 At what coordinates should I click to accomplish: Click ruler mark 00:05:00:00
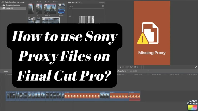click(193, 75)
